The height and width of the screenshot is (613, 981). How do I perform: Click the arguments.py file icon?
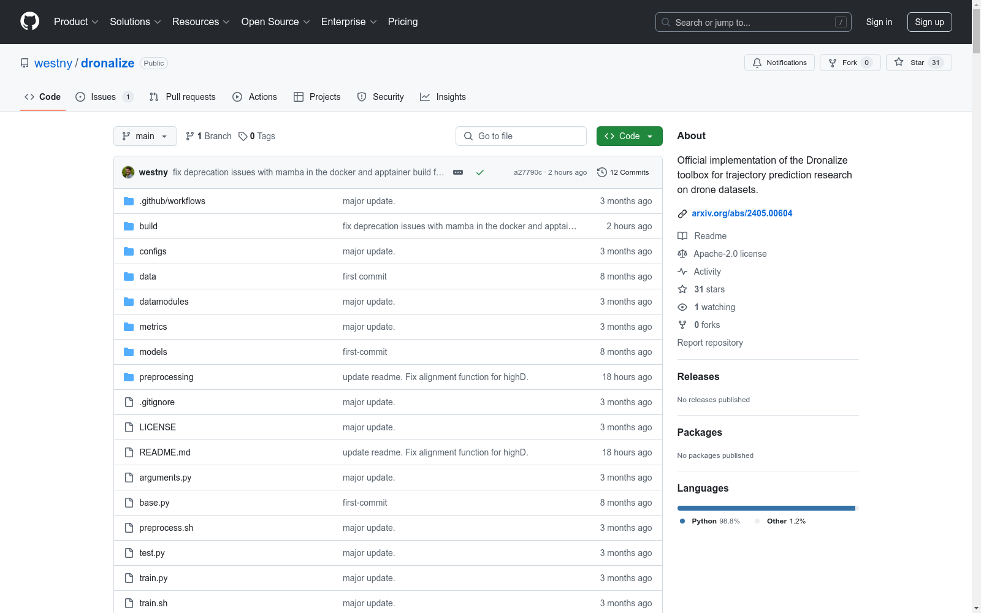tap(129, 478)
